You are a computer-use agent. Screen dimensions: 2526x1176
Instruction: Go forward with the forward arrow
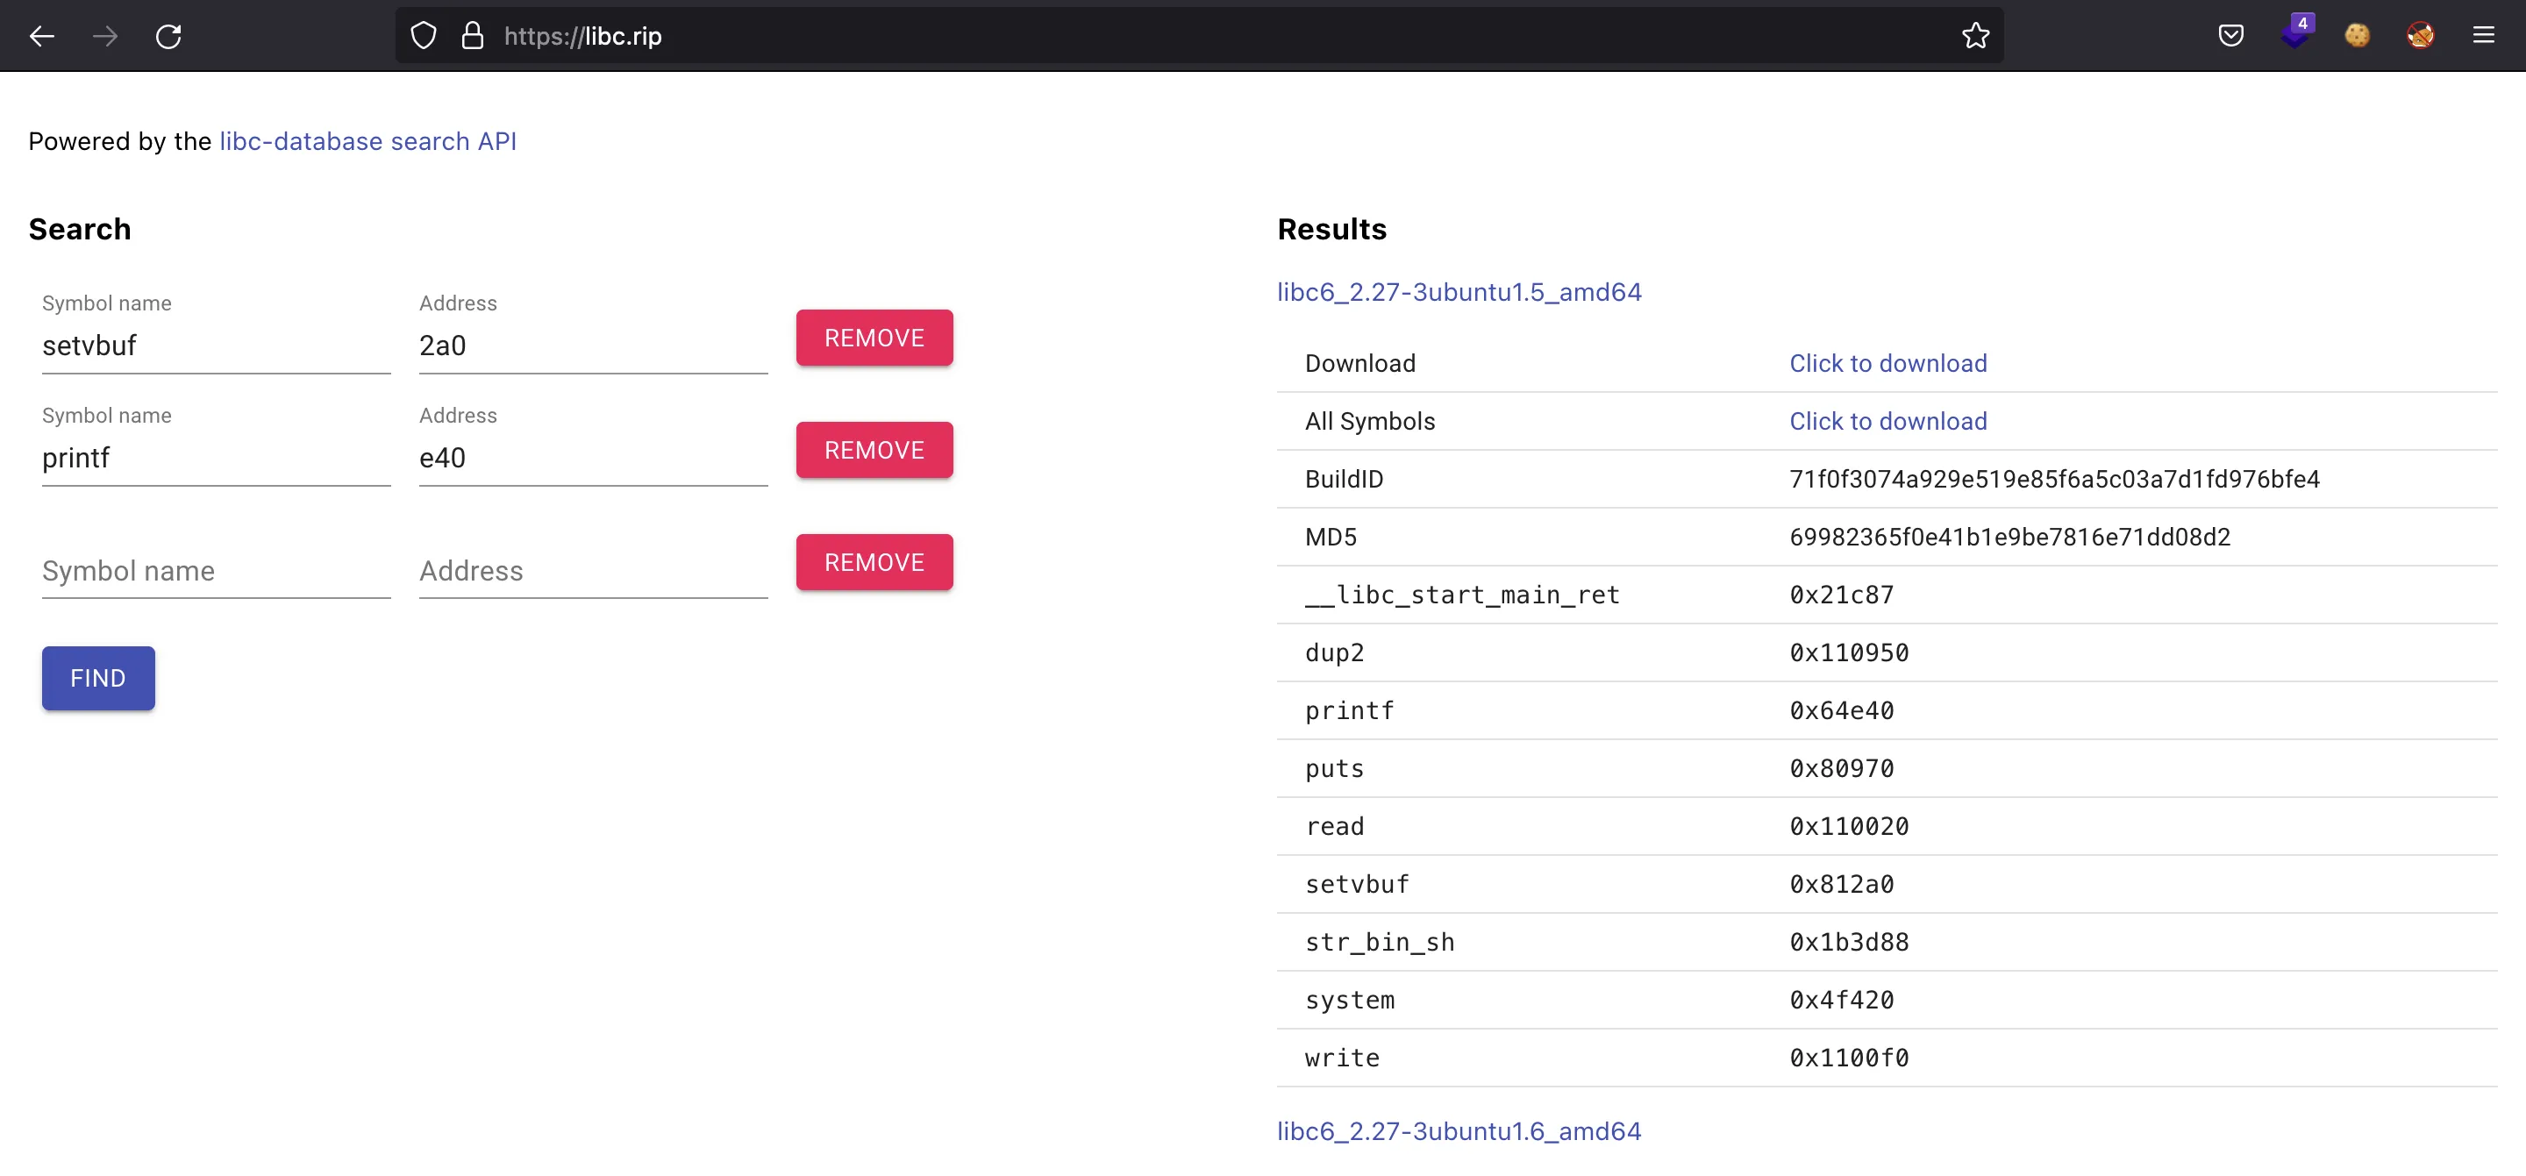click(x=105, y=36)
